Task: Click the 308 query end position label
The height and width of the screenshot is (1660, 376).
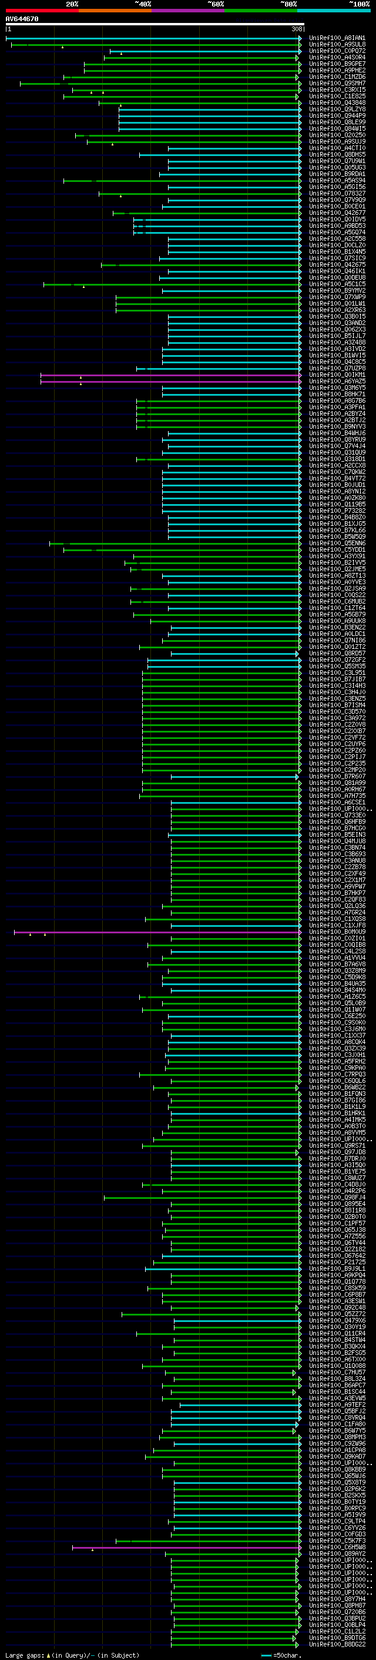Action: (296, 29)
